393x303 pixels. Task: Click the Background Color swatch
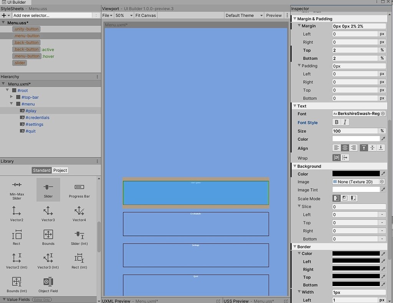356,173
